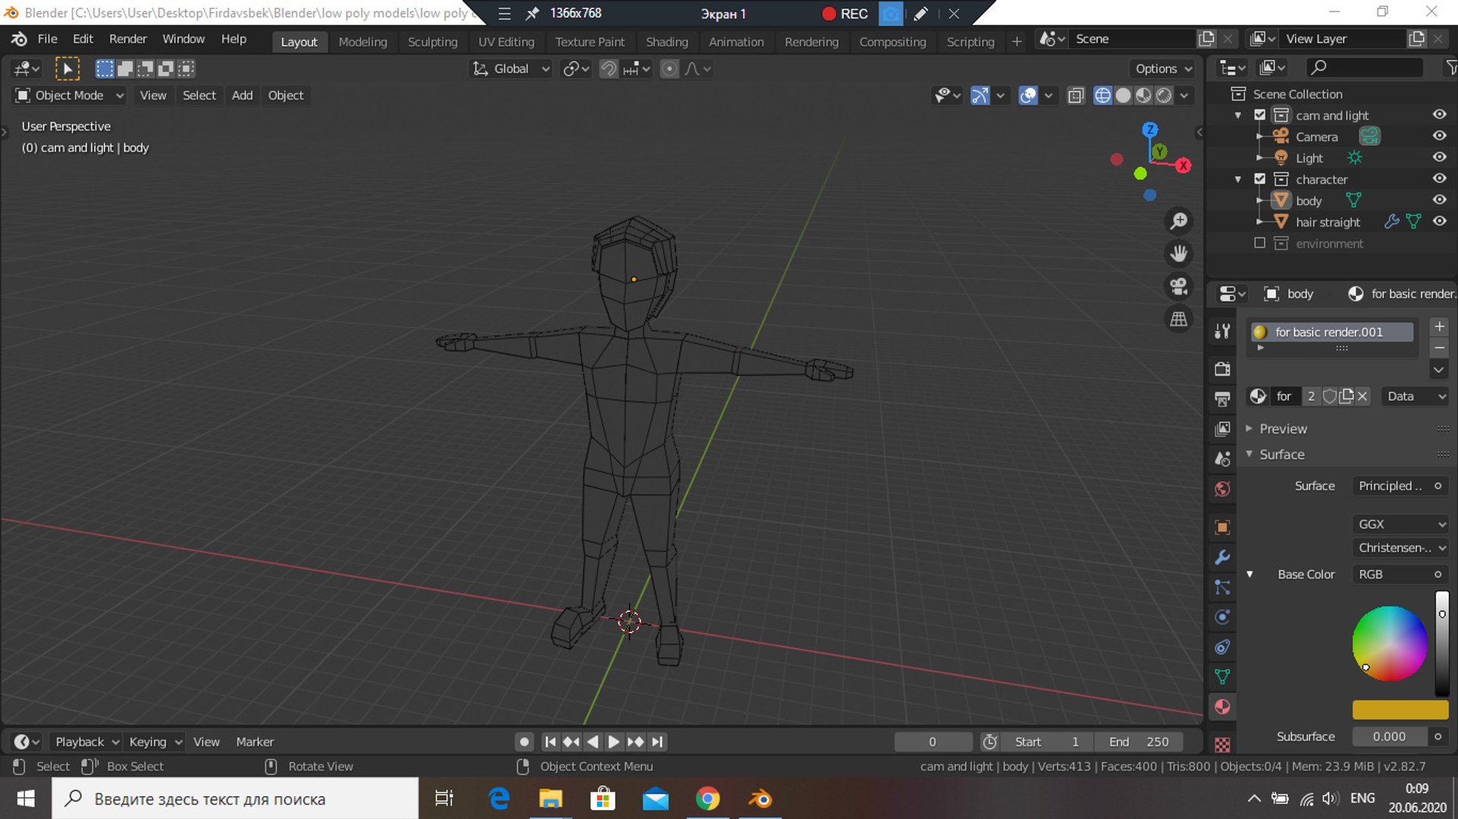The width and height of the screenshot is (1458, 819).
Task: Enable the environment collection checkbox
Action: point(1260,243)
